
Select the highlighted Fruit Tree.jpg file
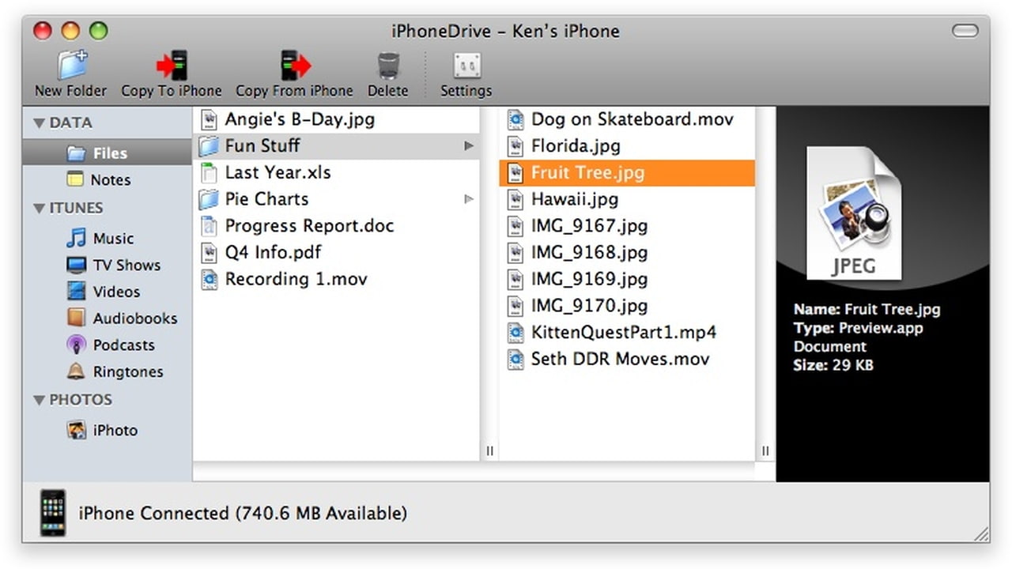627,172
